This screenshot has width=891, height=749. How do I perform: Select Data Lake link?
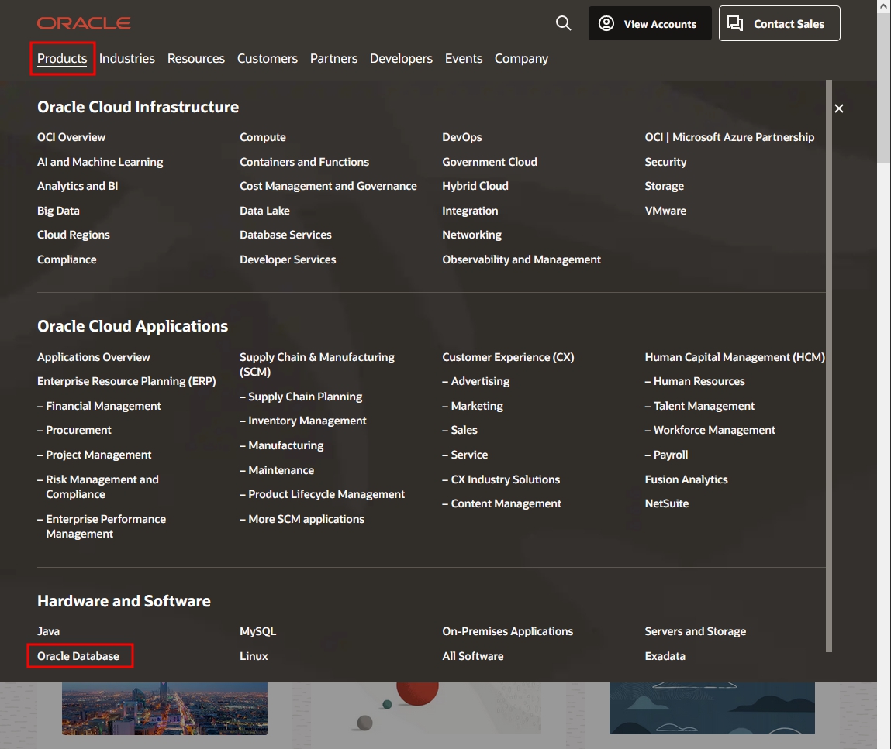coord(264,211)
